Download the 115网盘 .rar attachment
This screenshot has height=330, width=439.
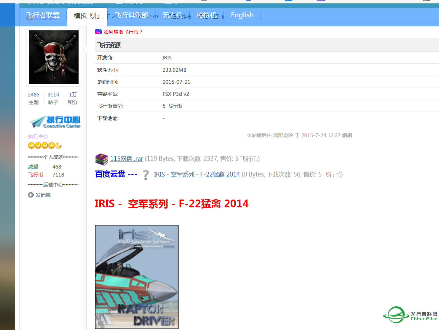pos(126,159)
